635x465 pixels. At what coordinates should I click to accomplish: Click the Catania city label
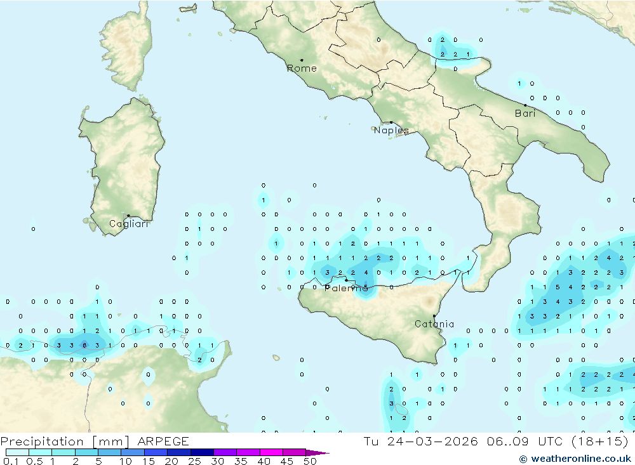pos(434,324)
